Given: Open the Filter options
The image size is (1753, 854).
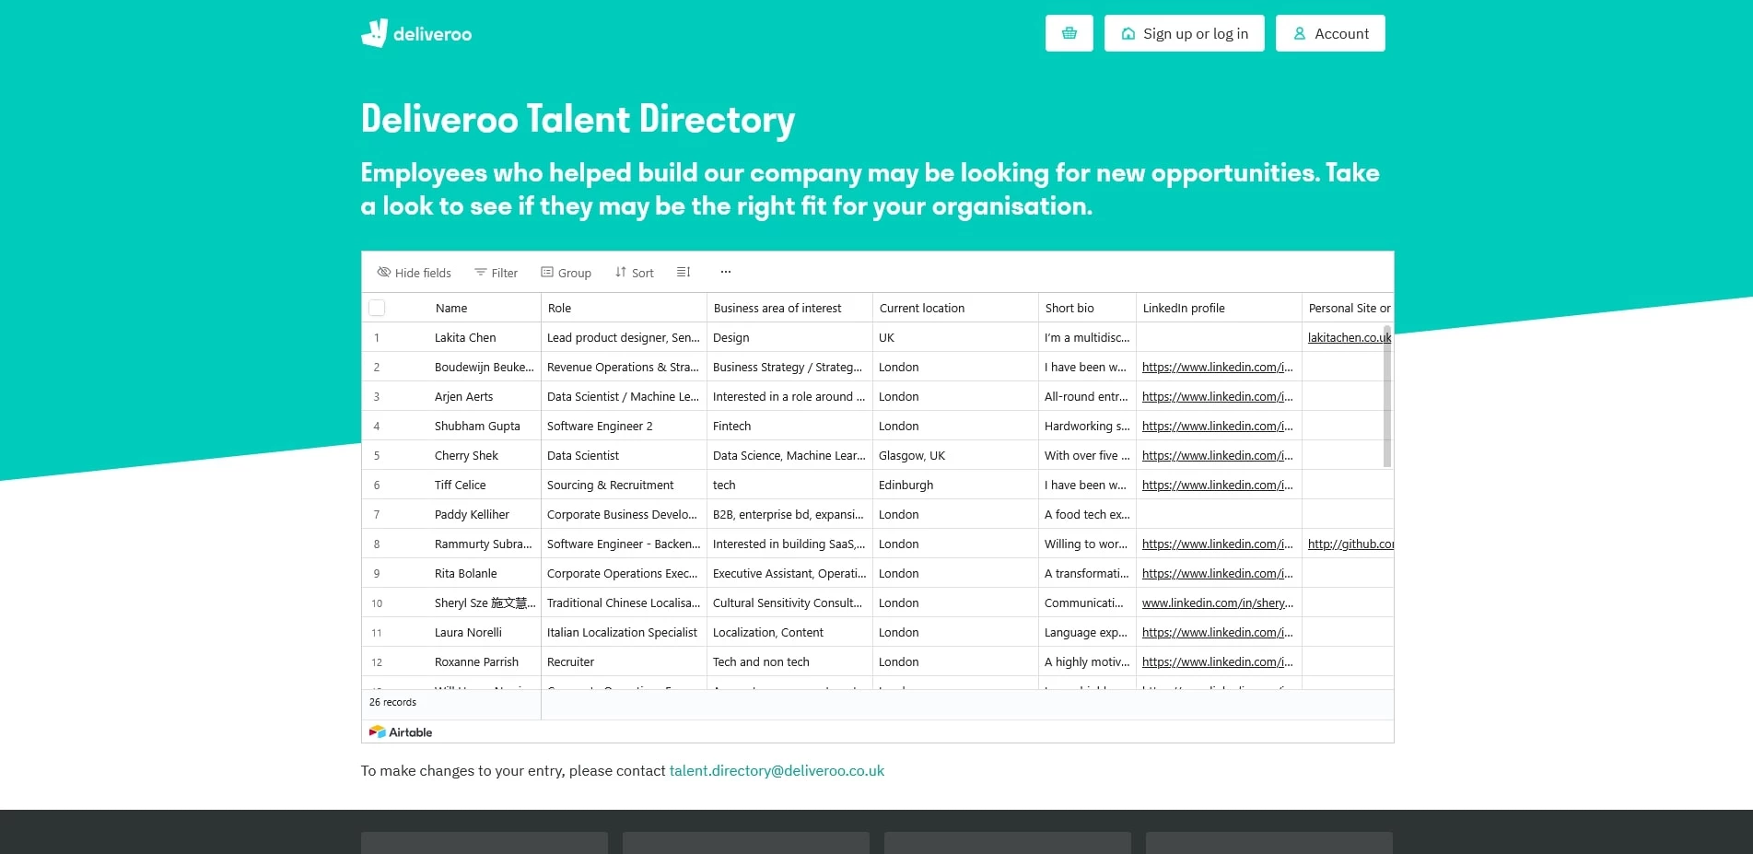Looking at the screenshot, I should [496, 273].
